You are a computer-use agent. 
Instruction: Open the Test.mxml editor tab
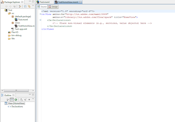45,2
